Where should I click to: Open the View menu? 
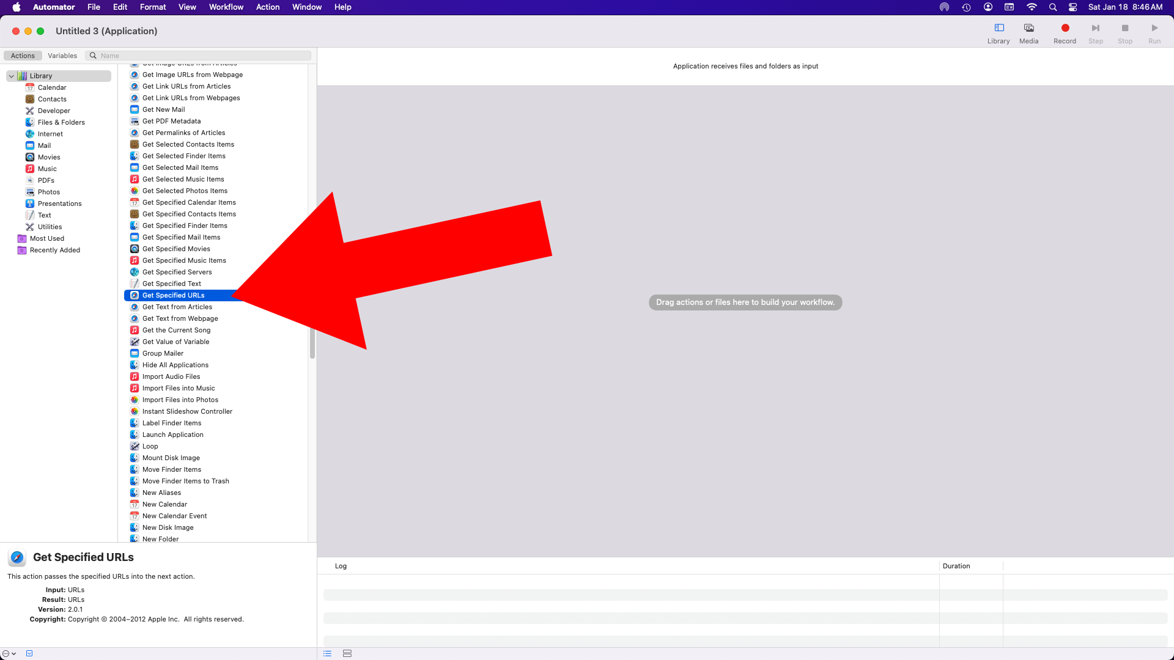click(187, 7)
